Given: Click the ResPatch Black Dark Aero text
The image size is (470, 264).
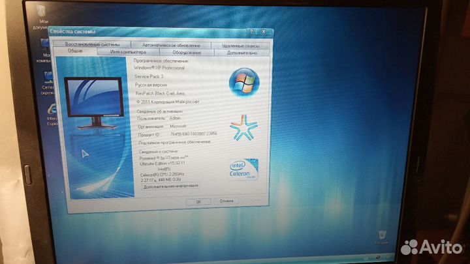Looking at the screenshot, I should point(160,93).
